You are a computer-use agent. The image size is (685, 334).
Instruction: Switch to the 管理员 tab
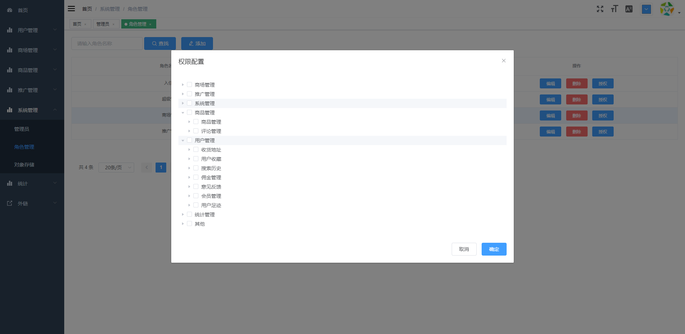(103, 24)
